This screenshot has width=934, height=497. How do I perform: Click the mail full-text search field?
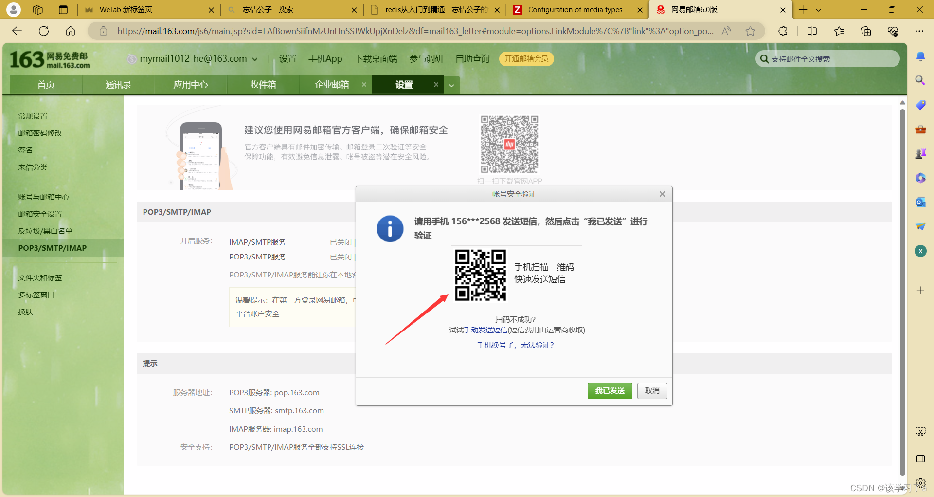point(827,59)
